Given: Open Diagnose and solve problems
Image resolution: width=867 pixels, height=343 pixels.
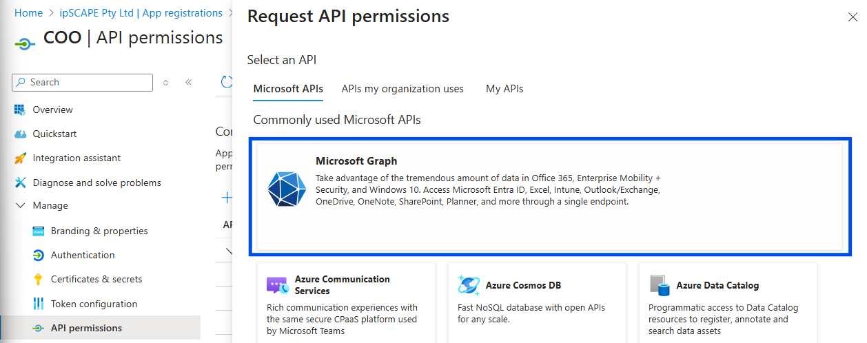Looking at the screenshot, I should [x=96, y=183].
